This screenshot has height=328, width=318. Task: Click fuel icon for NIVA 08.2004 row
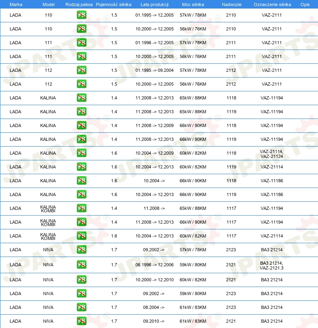81,308
